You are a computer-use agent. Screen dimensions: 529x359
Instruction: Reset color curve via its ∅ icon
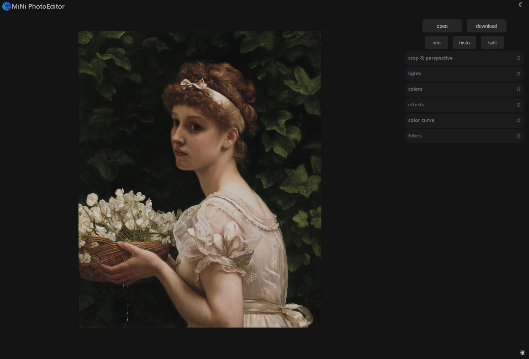pos(518,121)
